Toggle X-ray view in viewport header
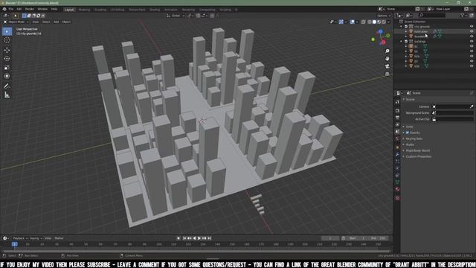 [364, 22]
